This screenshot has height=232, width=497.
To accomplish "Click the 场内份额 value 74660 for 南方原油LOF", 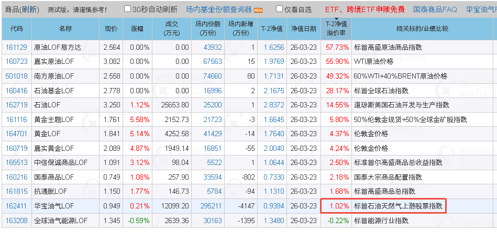I will point(213,76).
